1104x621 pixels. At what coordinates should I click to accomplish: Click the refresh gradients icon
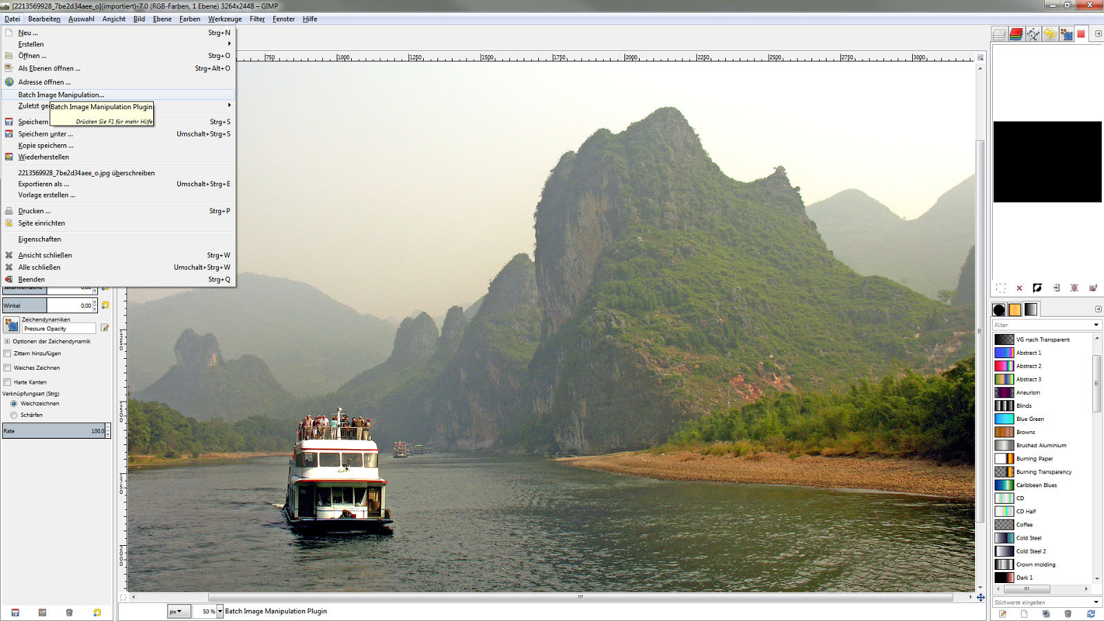pyautogui.click(x=1091, y=613)
